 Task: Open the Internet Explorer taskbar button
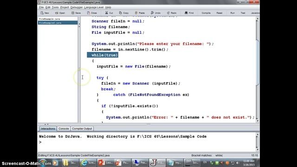(x=88, y=163)
